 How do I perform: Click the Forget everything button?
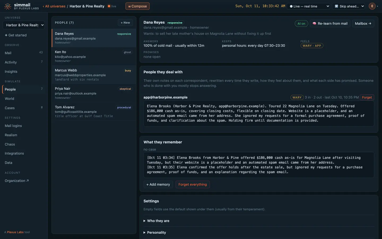(x=193, y=185)
